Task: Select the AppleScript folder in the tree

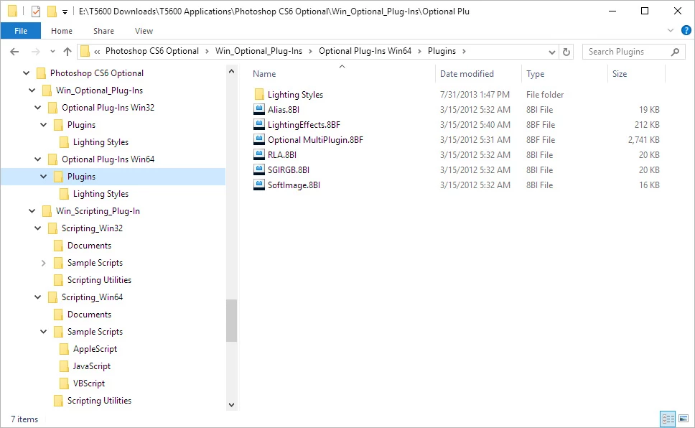Action: (x=95, y=349)
